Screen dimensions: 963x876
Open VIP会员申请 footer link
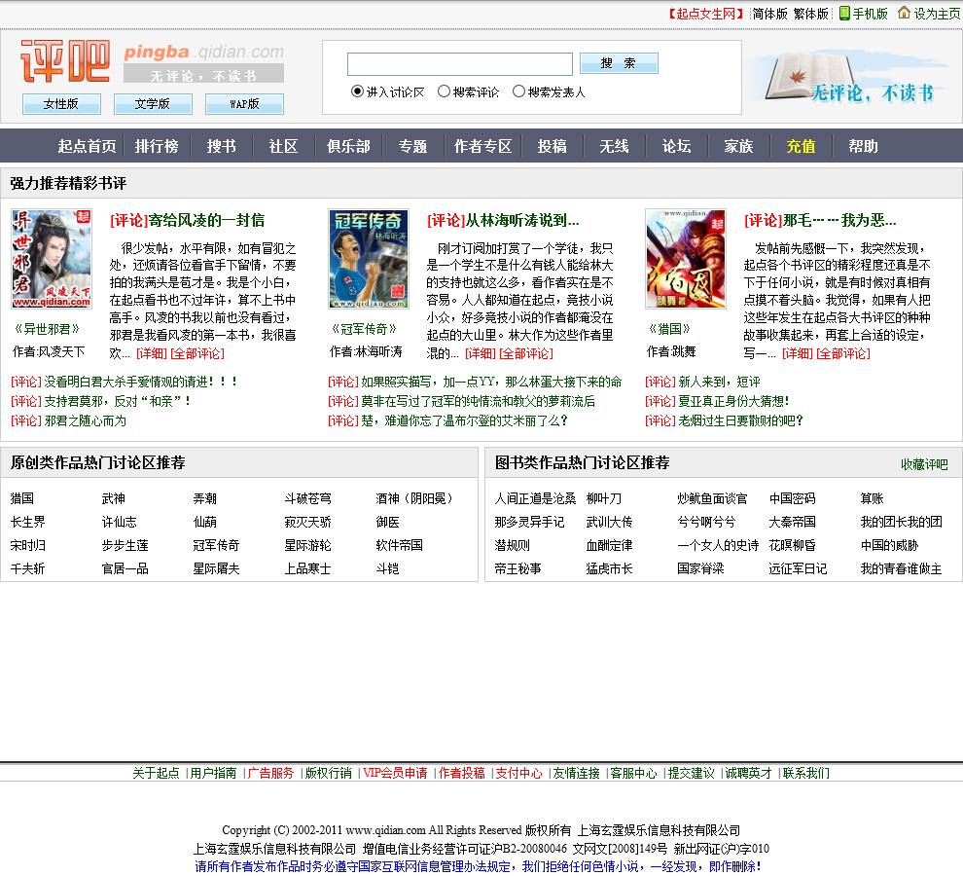pyautogui.click(x=395, y=773)
